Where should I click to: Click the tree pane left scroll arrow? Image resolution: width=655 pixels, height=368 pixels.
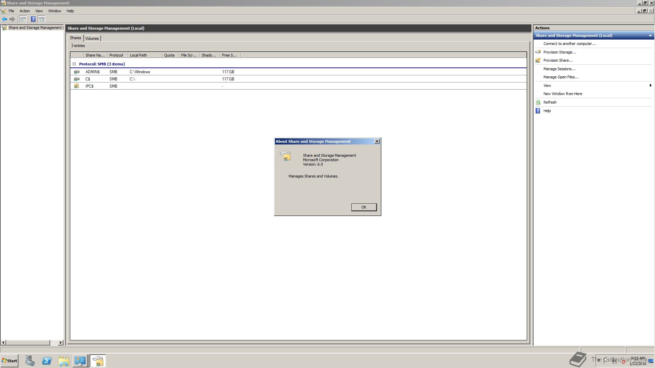[3, 342]
